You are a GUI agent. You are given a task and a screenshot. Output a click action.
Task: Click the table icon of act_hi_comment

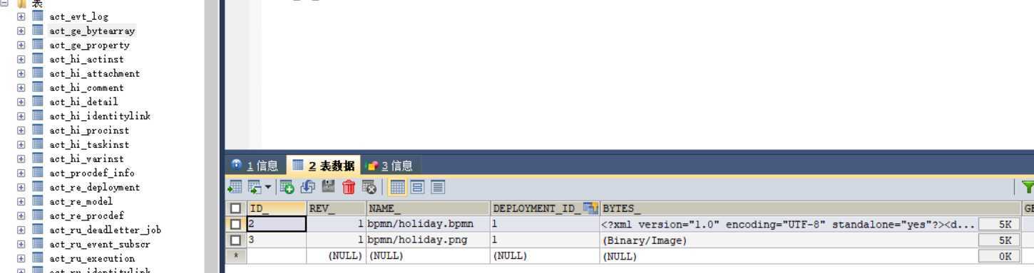click(x=38, y=87)
